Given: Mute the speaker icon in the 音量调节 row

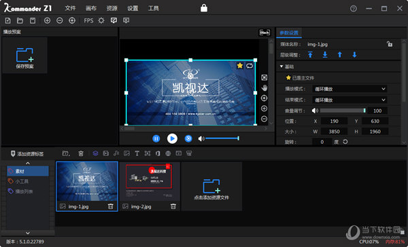Looking at the screenshot, I should point(315,111).
